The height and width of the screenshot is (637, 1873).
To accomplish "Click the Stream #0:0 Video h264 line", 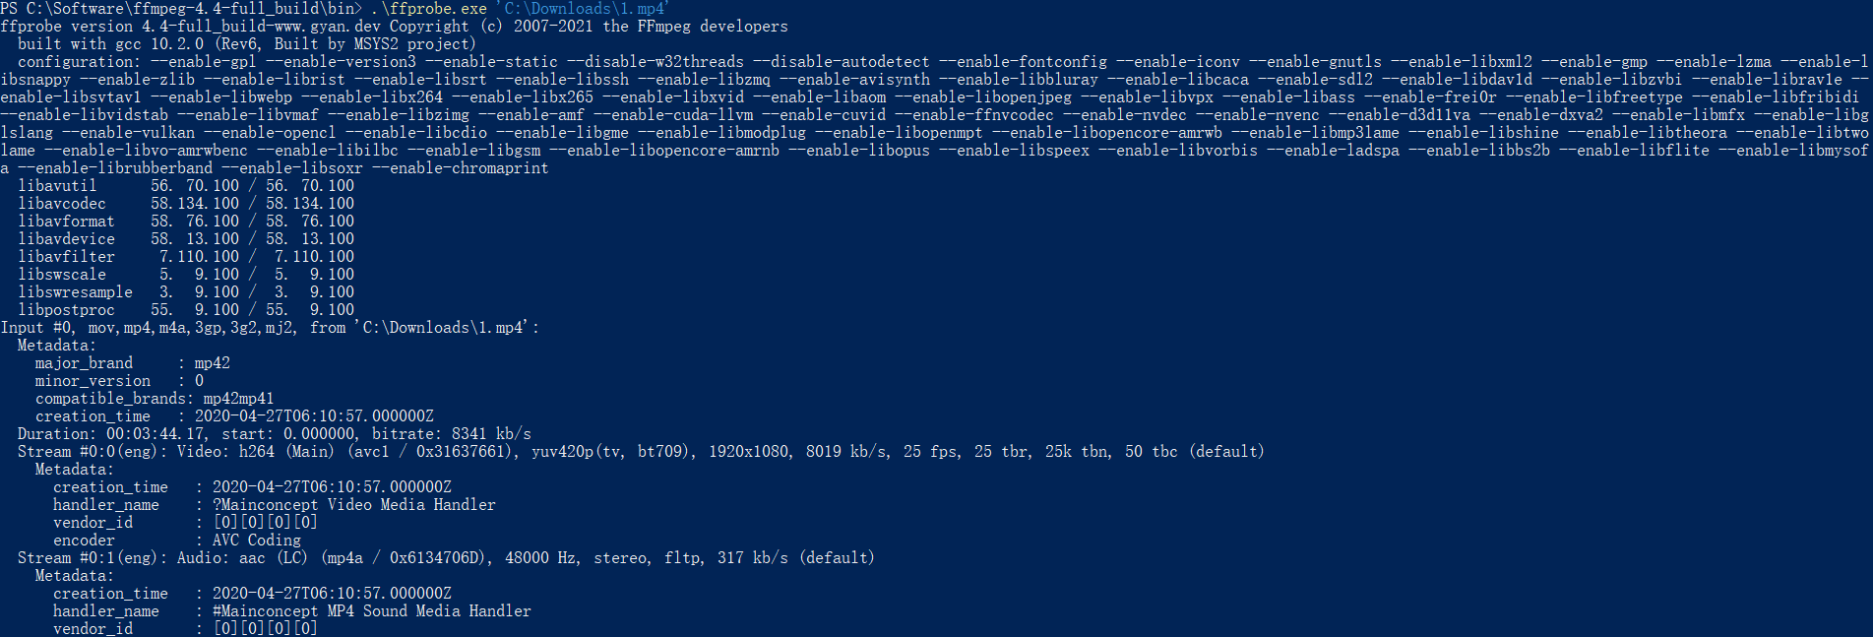I will [x=641, y=451].
